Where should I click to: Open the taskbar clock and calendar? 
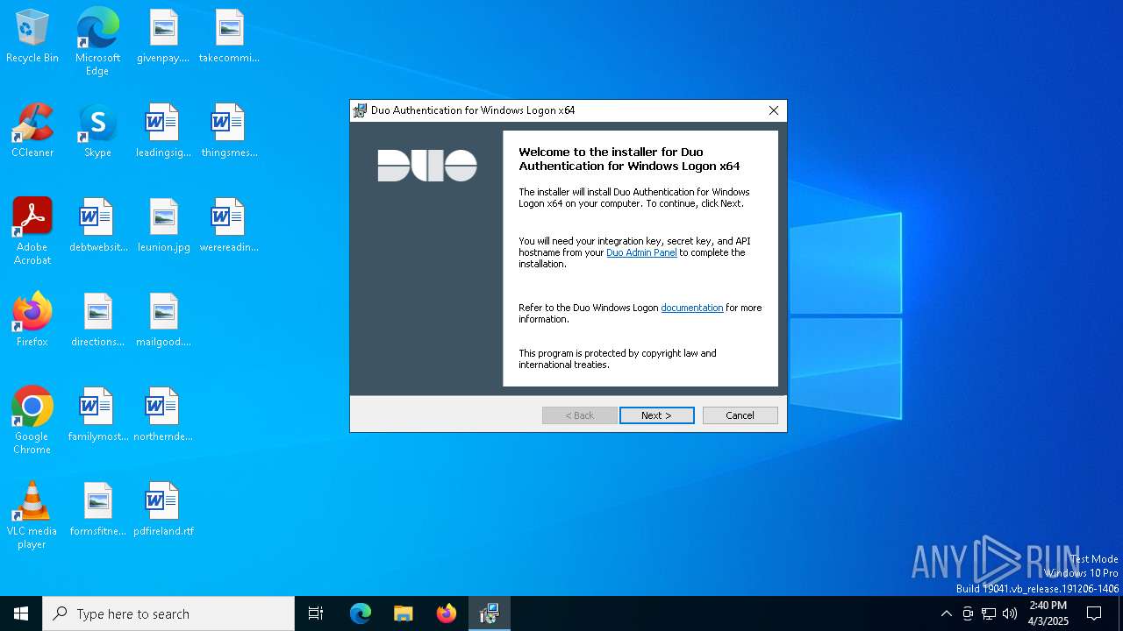point(1048,613)
